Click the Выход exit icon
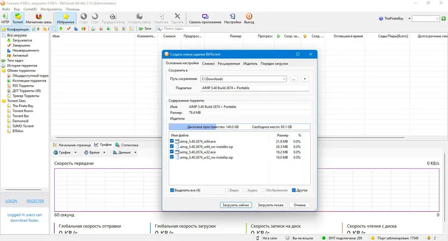Viewport: 448px width, 241px height. [x=249, y=18]
